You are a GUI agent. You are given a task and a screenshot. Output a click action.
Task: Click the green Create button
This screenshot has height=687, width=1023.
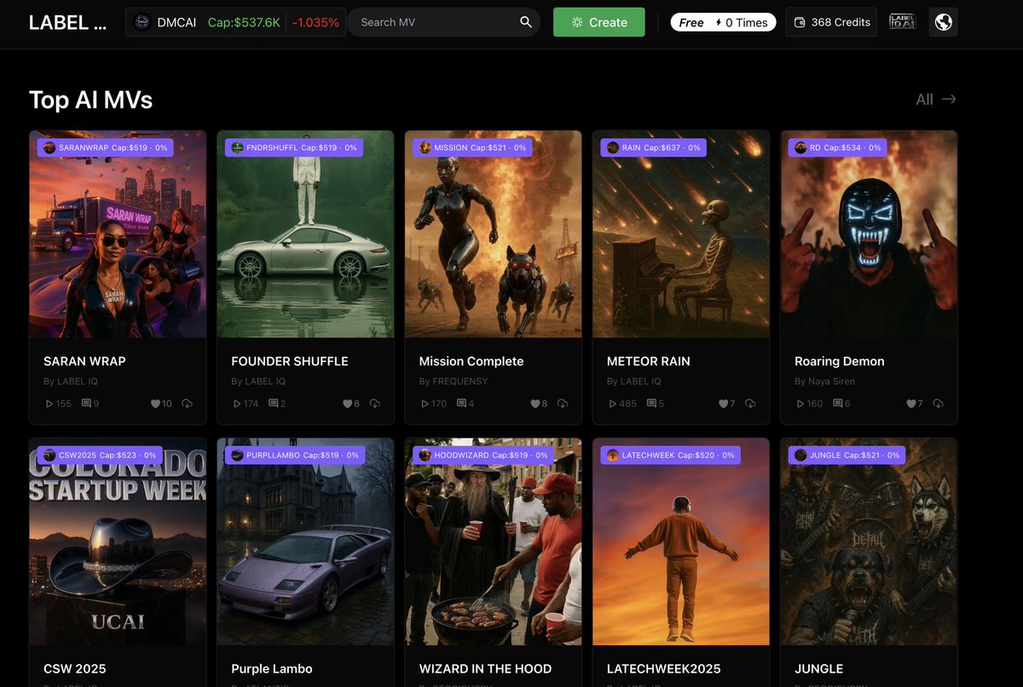[599, 22]
